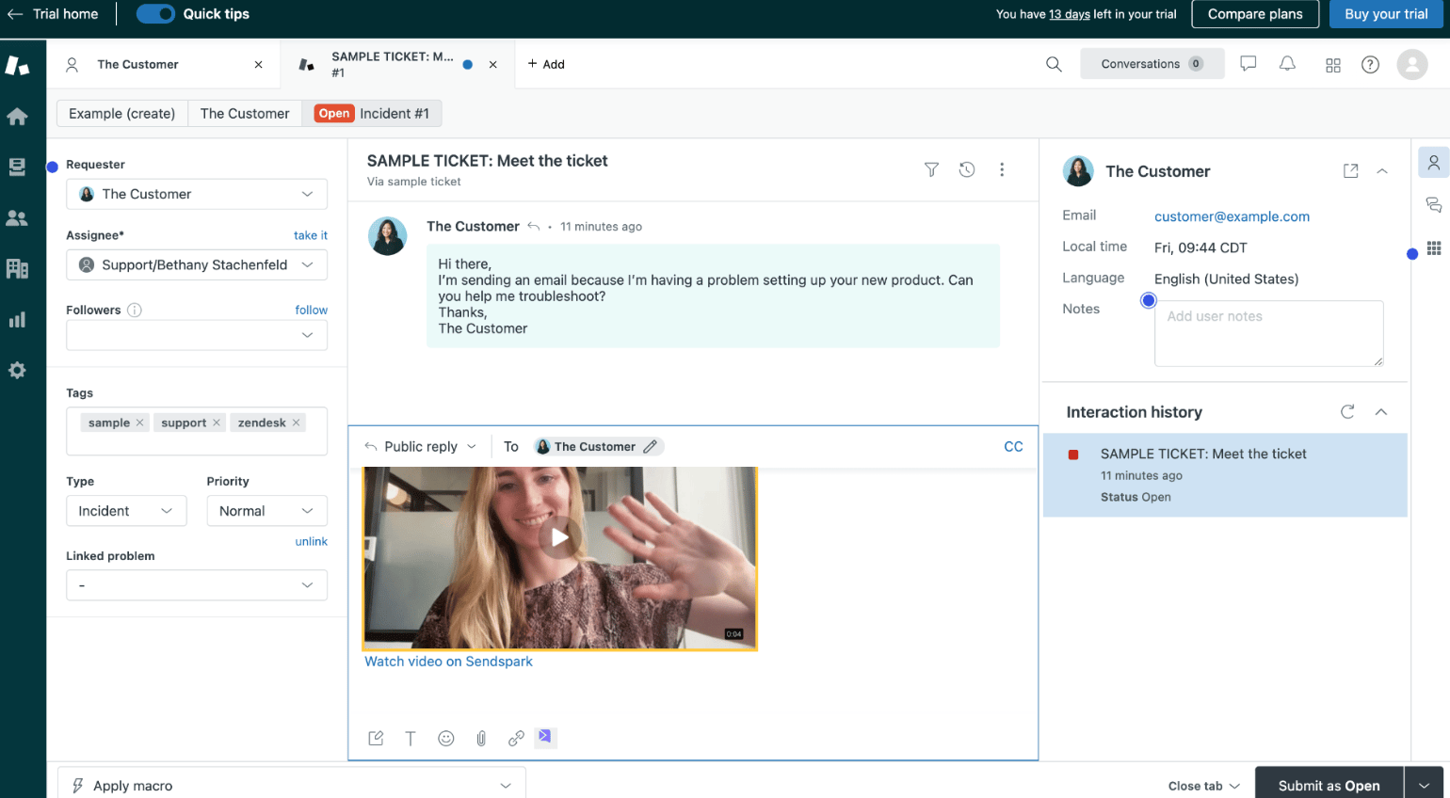The width and height of the screenshot is (1450, 798).
Task: Open the Home view in sidebar
Action: coord(17,117)
